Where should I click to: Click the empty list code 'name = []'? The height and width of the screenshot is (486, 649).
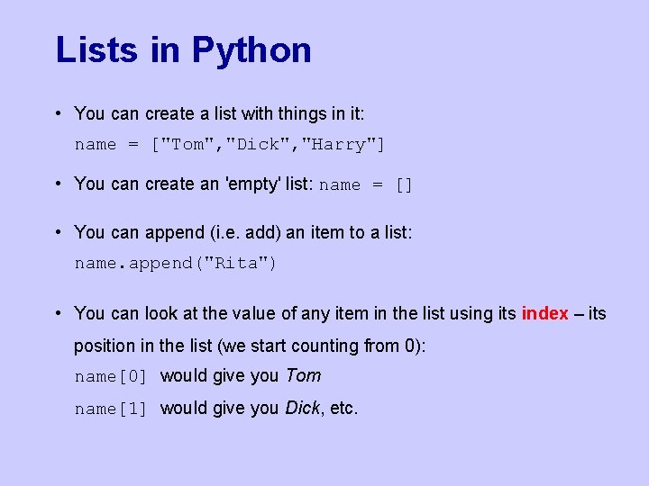pos(366,184)
